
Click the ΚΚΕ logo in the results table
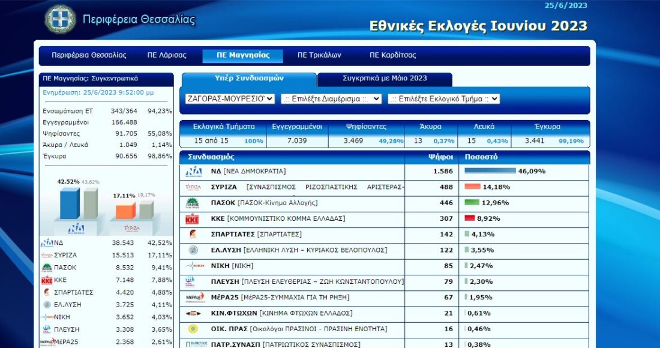click(193, 219)
